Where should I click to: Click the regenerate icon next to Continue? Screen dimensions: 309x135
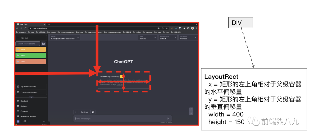click(93, 112)
